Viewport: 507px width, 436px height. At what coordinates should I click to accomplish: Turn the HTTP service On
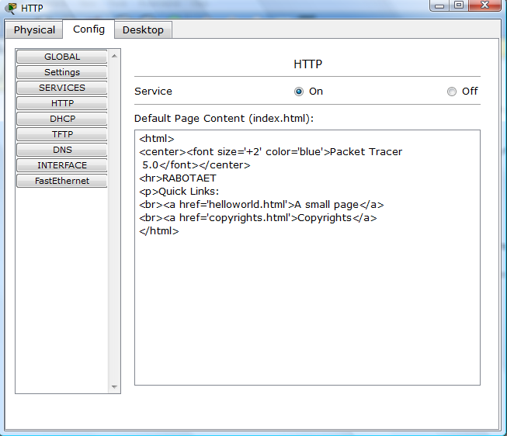click(x=299, y=92)
